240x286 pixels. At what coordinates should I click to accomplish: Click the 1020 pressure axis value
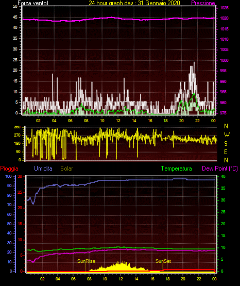224,18
